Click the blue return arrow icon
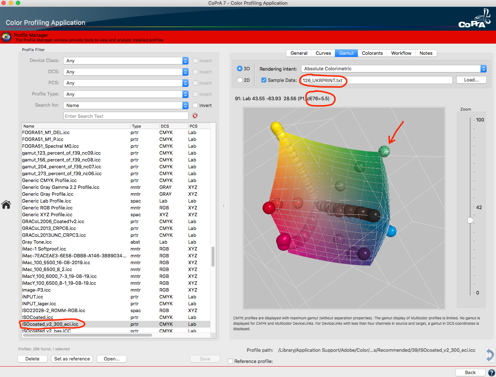This screenshot has height=377, width=496. (490, 355)
